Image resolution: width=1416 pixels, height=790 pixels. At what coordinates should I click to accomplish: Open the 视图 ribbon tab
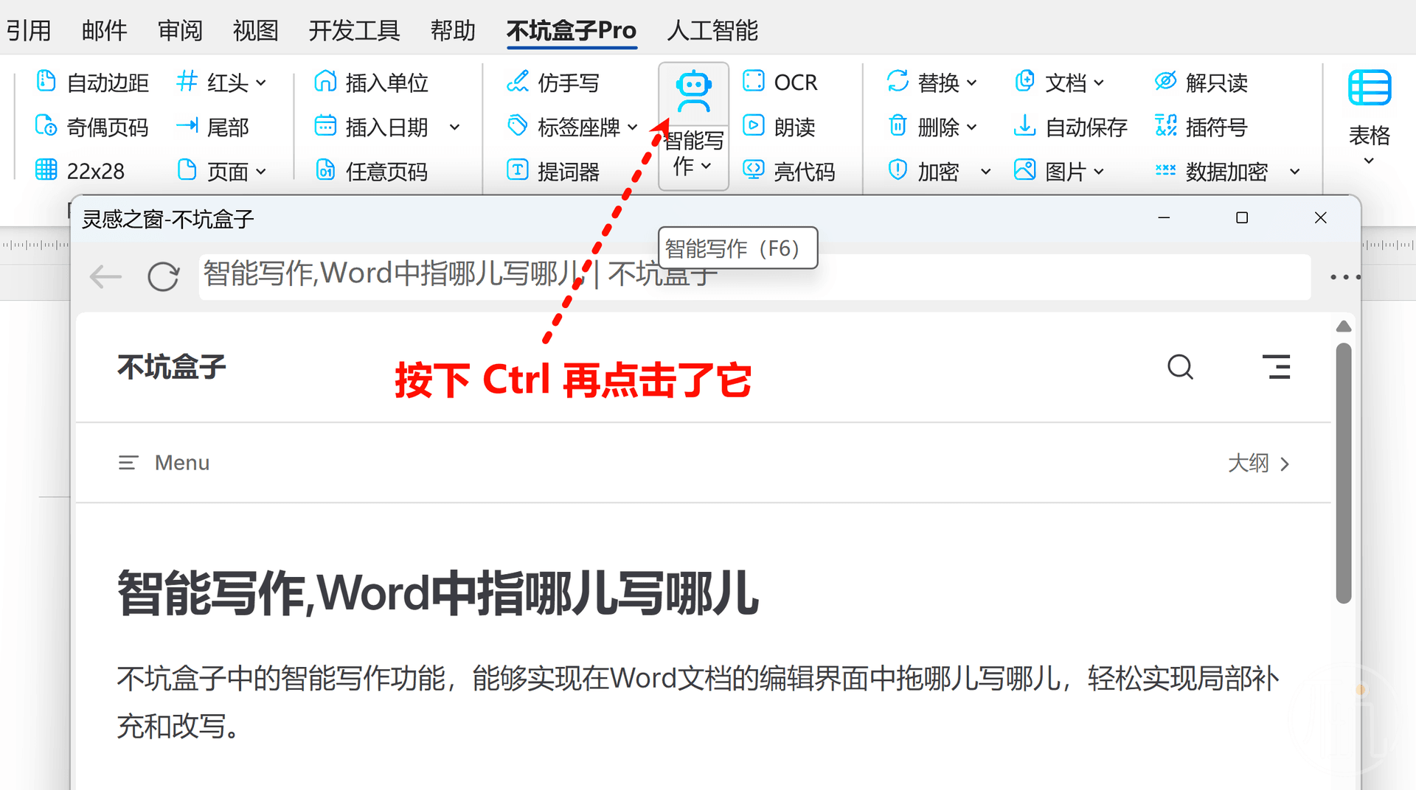click(256, 30)
